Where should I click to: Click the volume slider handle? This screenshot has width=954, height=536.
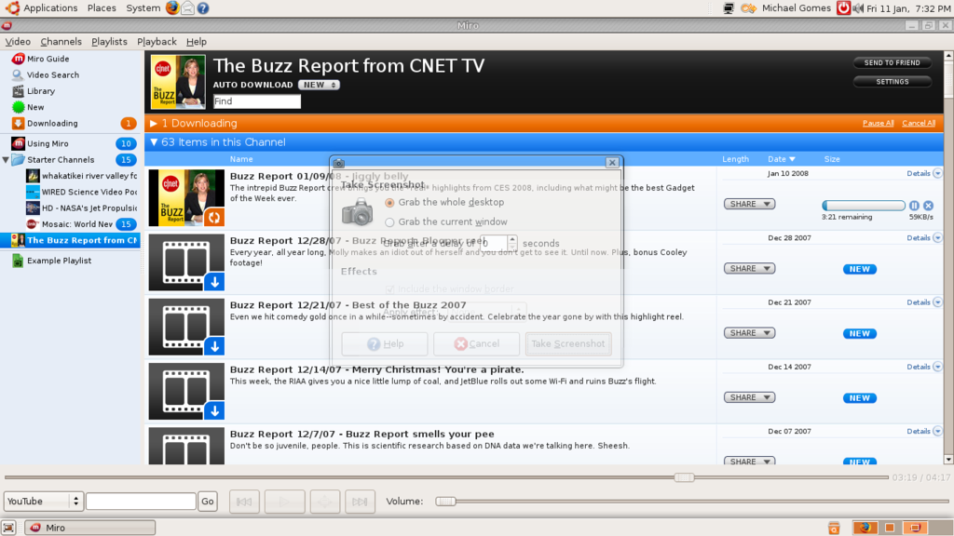click(445, 502)
